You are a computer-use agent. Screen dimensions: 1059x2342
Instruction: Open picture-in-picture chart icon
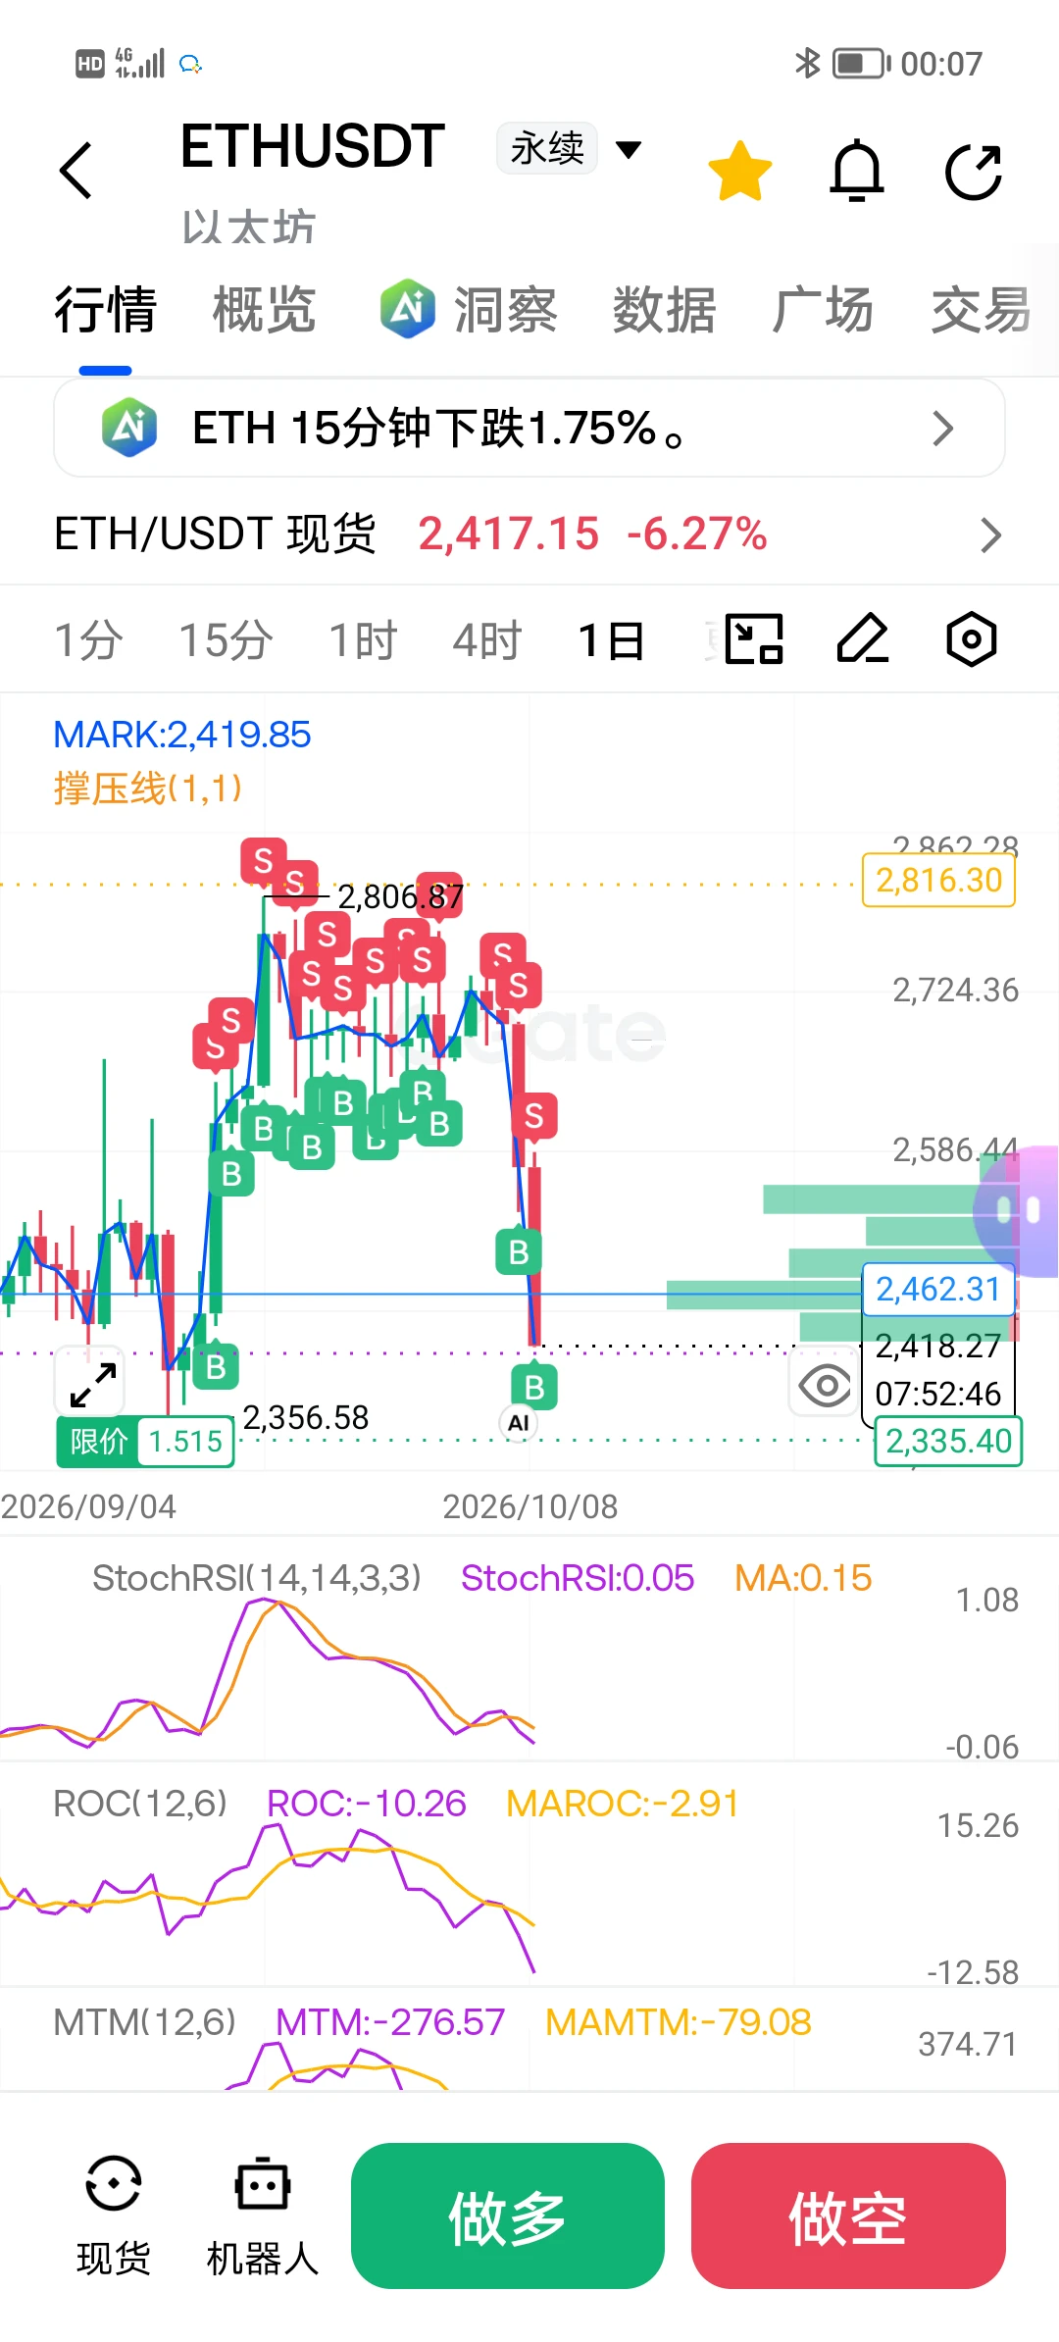click(x=754, y=639)
